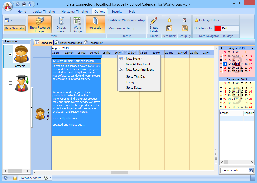Image resolution: width=257 pixels, height=183 pixels.
Task: Click the status bar refresh icon
Action: [x=6, y=178]
